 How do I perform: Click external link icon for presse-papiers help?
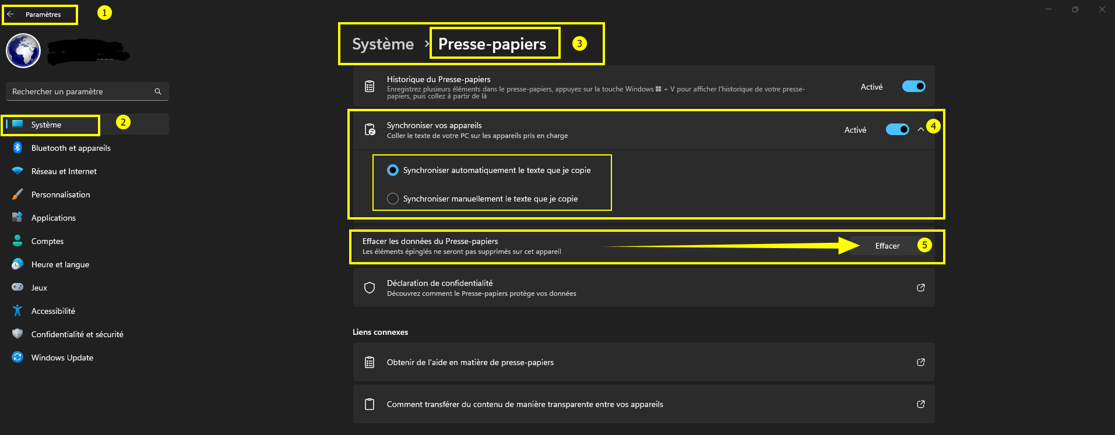(x=921, y=362)
